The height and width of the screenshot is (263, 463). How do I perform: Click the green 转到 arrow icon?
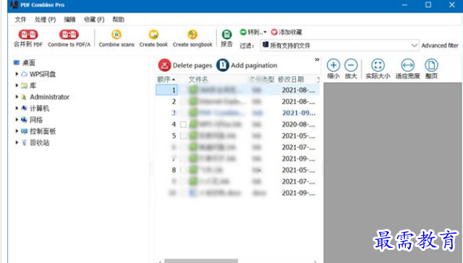coord(242,32)
